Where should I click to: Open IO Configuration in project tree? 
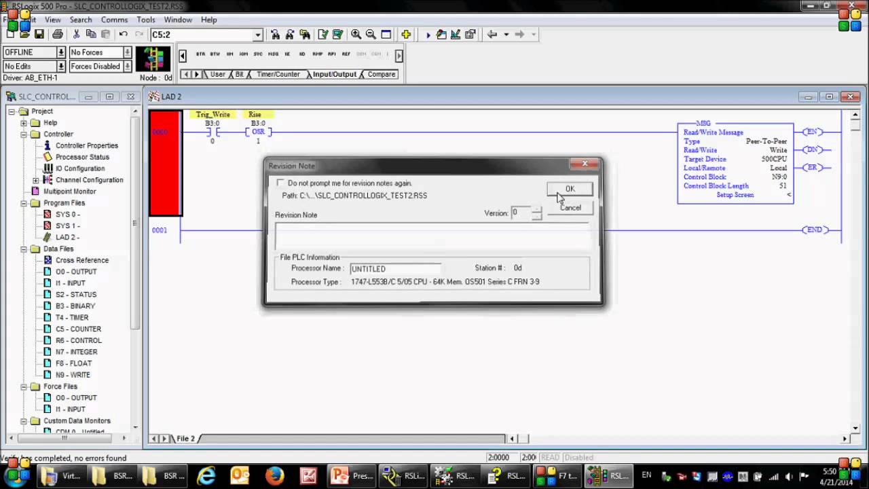(79, 168)
